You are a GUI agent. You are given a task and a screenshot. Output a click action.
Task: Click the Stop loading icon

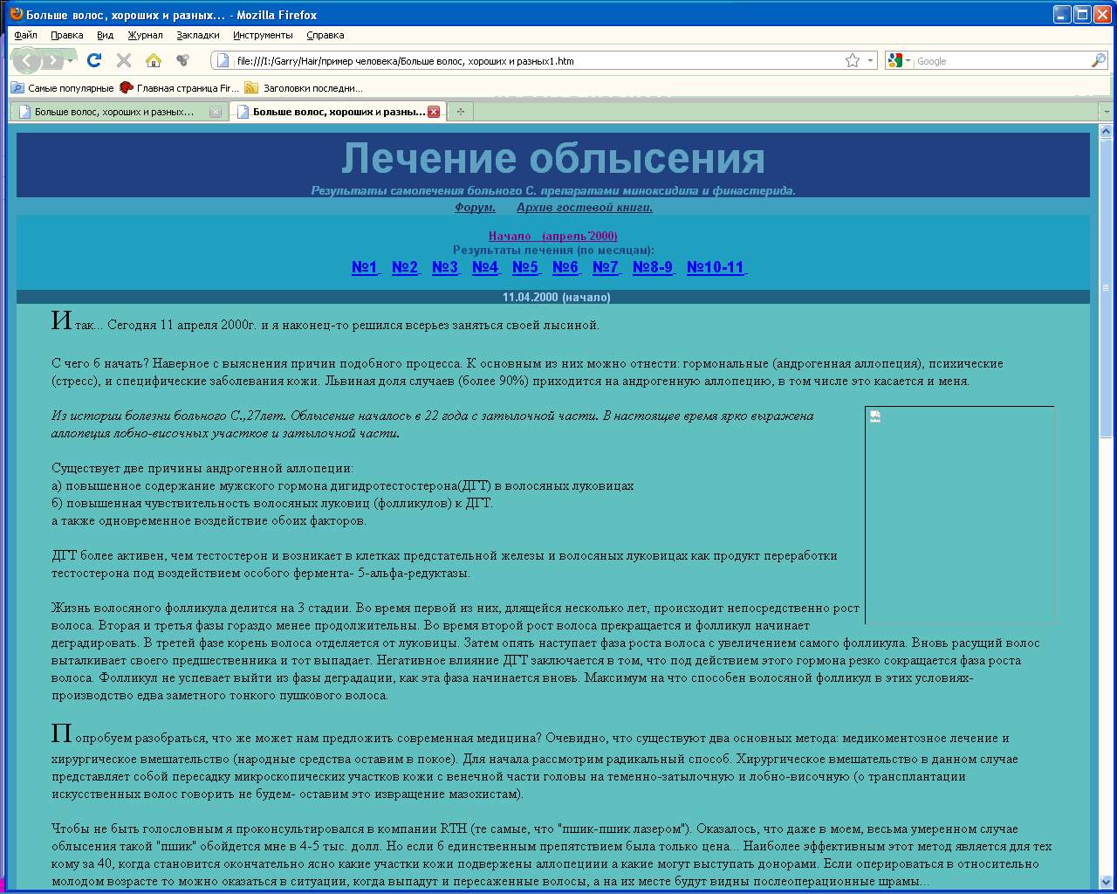click(x=124, y=60)
